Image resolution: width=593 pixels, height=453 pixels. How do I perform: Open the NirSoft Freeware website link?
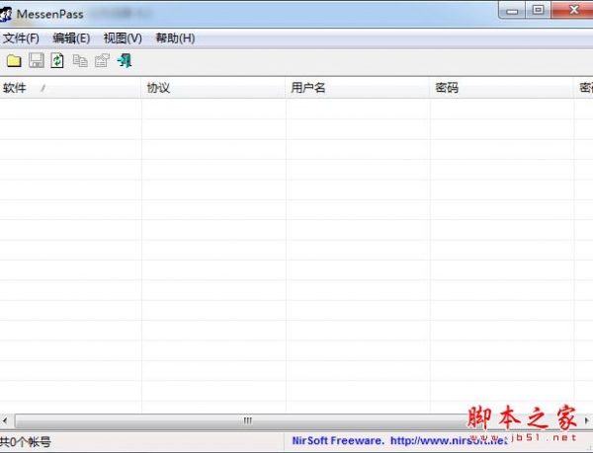coord(399,440)
